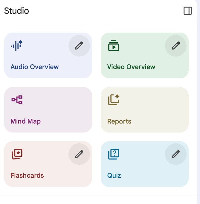Collapse the Studio side panel

(x=187, y=11)
